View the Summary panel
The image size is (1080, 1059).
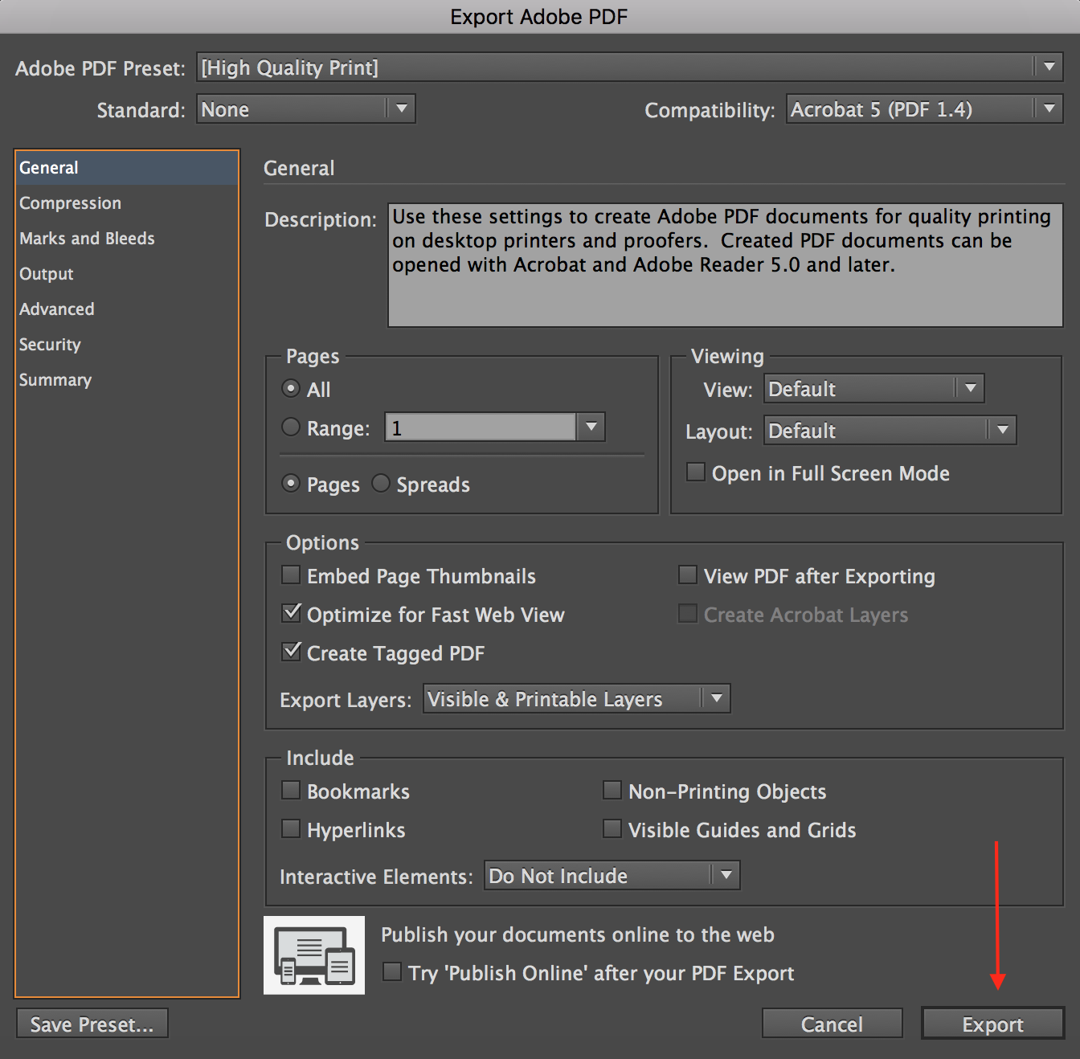[x=127, y=380]
